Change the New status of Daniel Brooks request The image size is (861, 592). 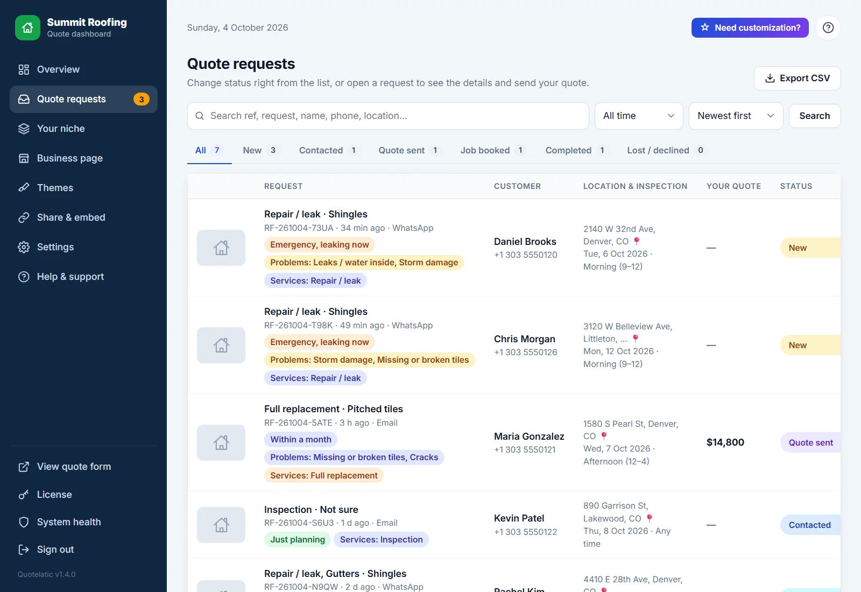pos(810,248)
